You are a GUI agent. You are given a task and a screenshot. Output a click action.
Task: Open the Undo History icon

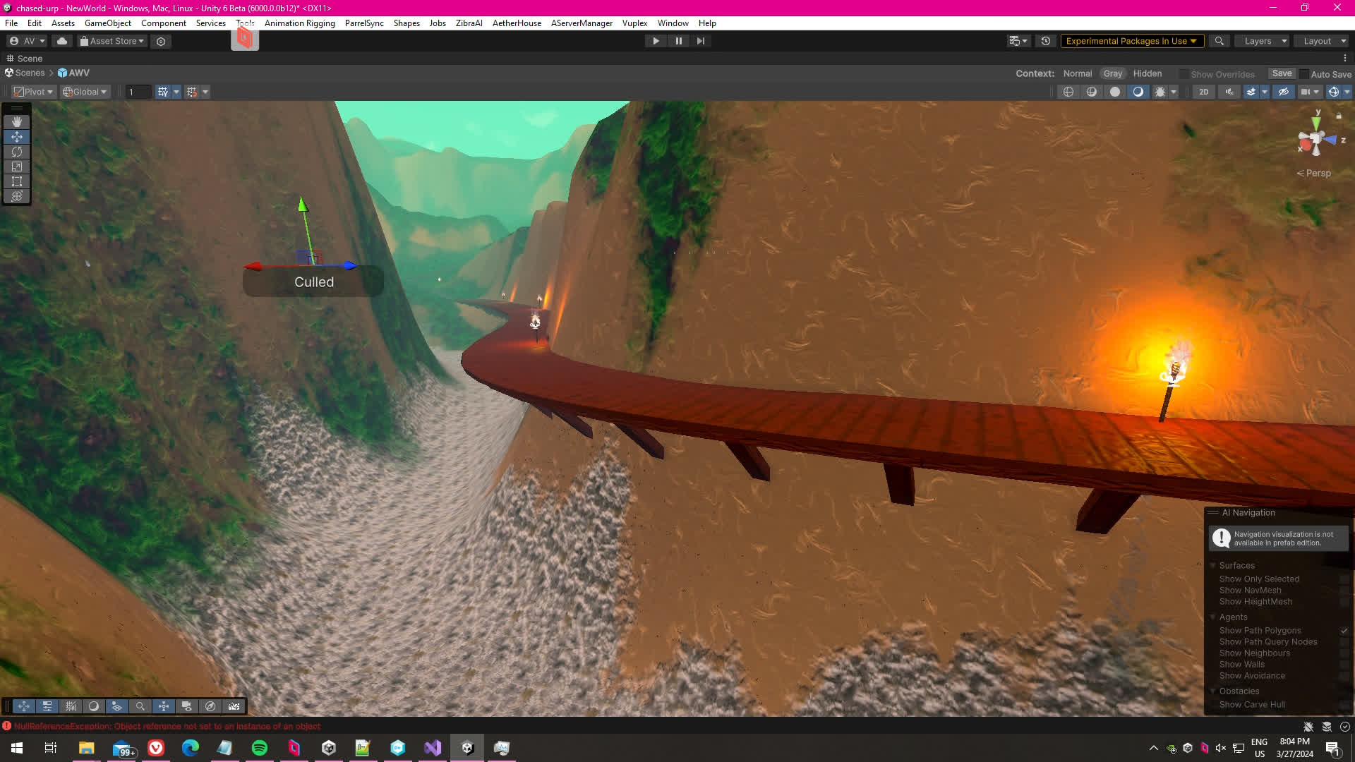[1046, 41]
